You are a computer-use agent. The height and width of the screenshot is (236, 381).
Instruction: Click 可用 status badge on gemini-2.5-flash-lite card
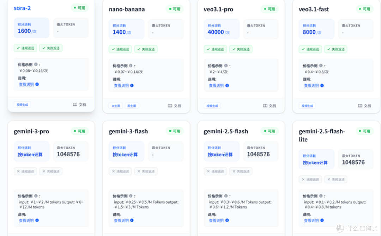pos(365,131)
